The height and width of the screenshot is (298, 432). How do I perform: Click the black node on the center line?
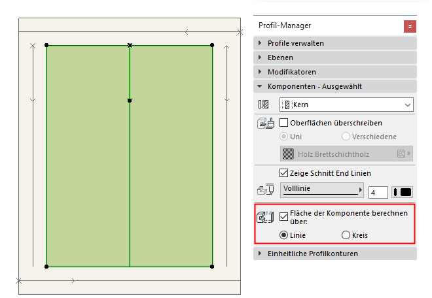pos(130,101)
